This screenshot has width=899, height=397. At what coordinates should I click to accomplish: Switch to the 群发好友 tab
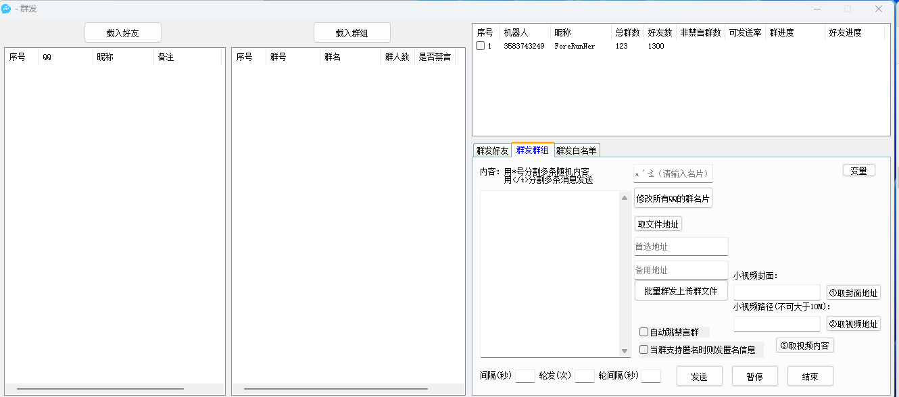click(492, 151)
